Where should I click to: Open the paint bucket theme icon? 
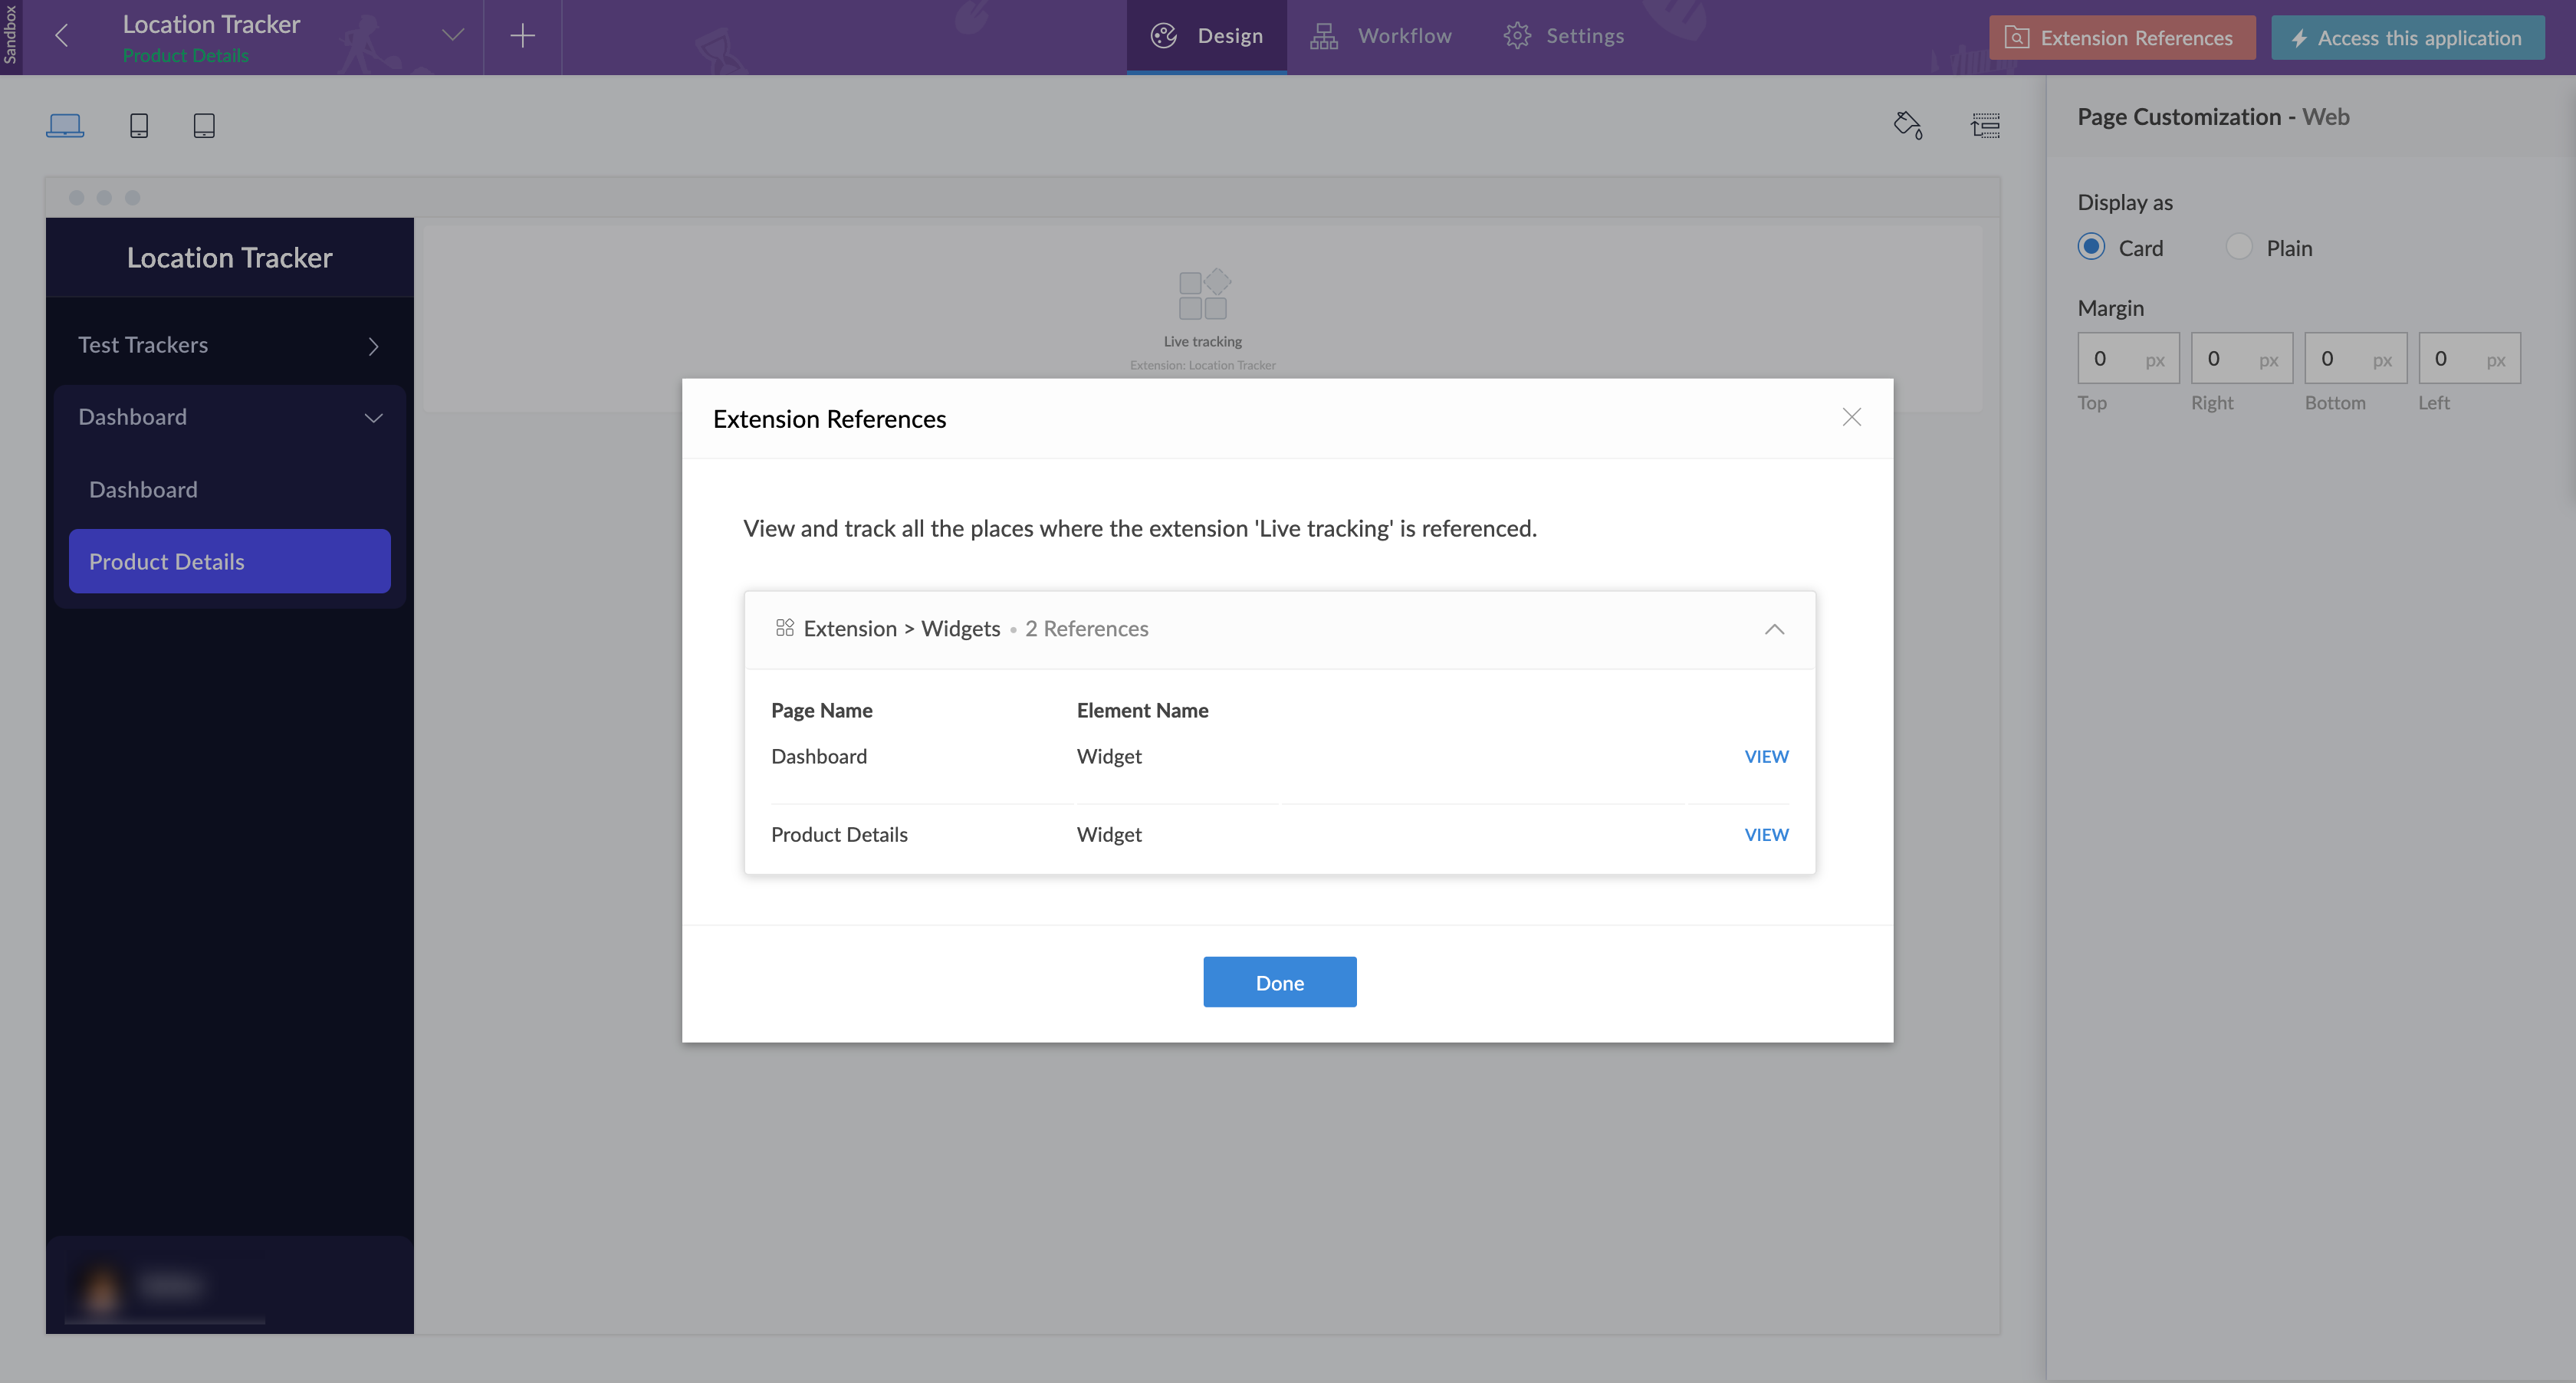[x=1907, y=125]
